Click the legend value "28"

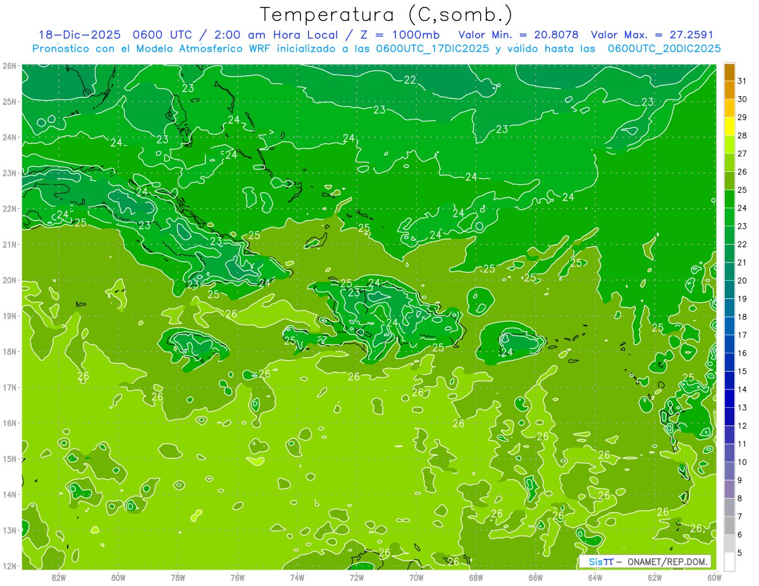742,135
